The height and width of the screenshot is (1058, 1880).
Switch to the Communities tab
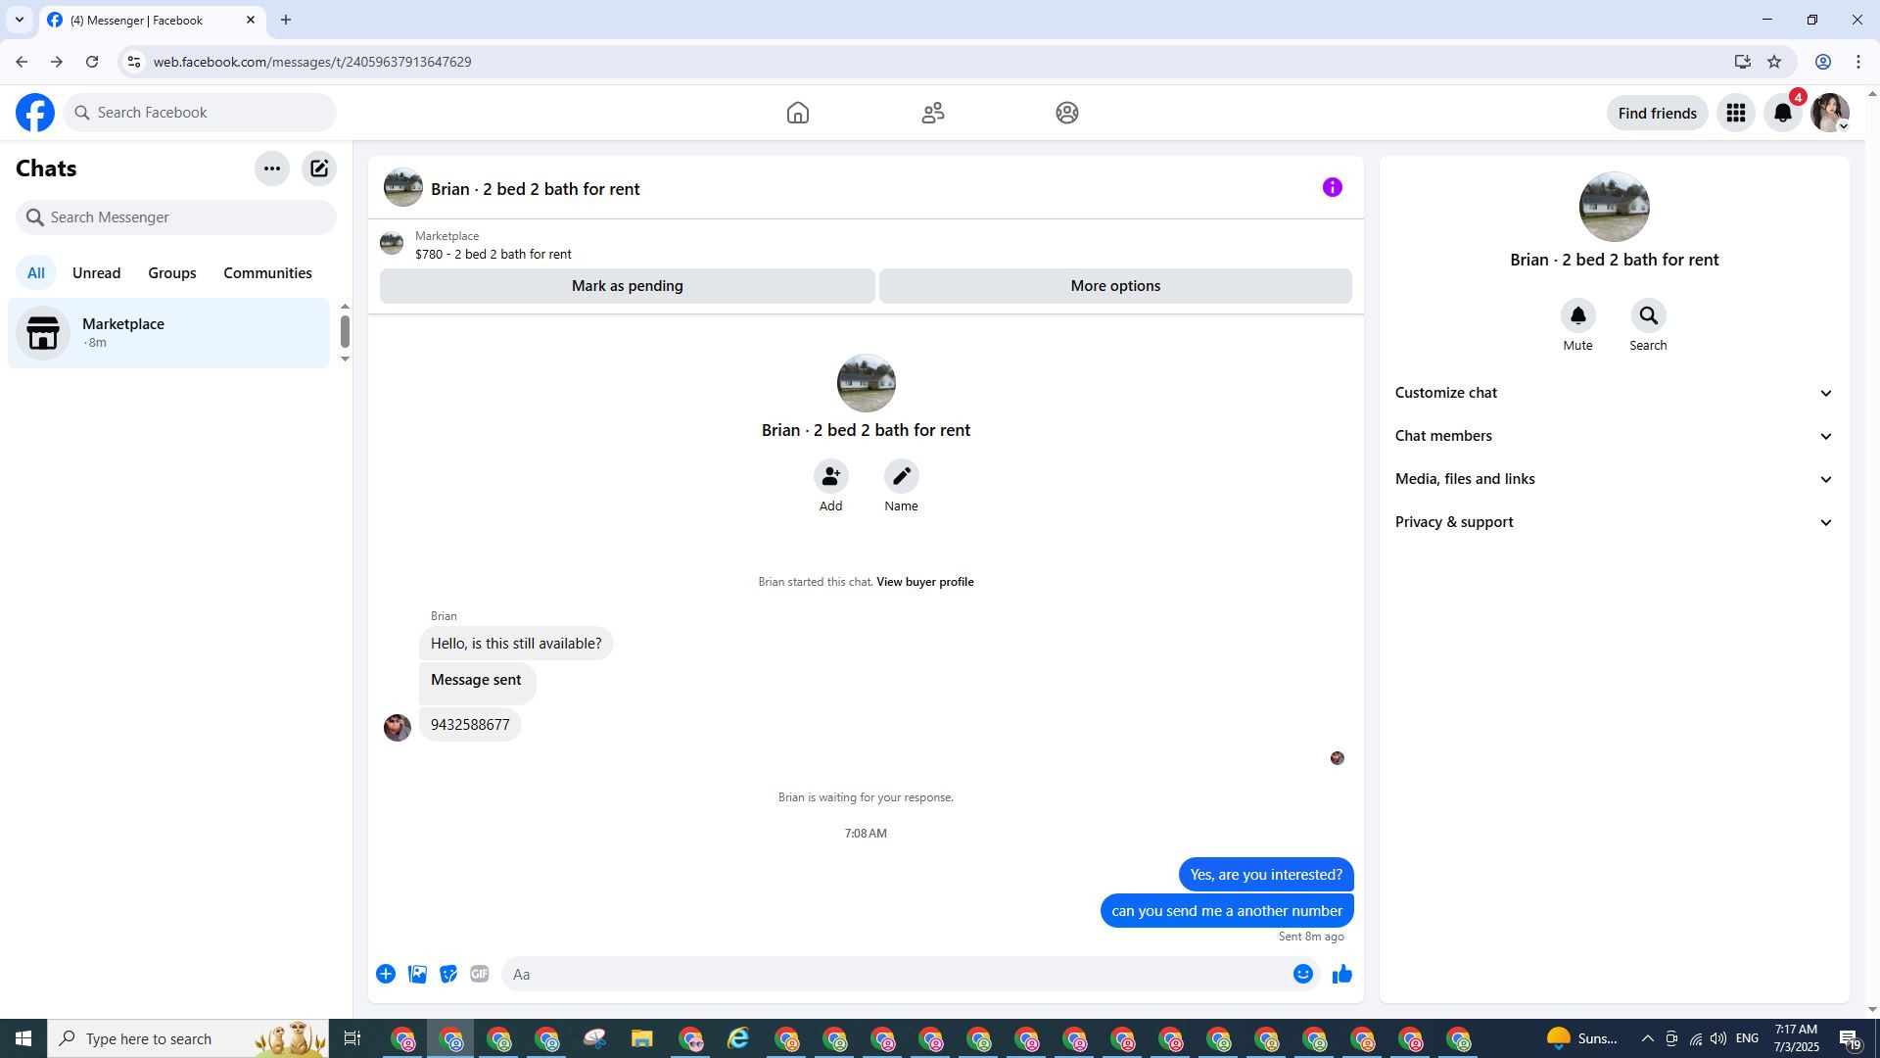(267, 273)
